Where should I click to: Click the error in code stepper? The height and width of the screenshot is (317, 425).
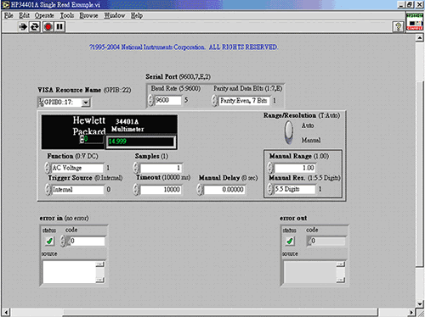click(x=63, y=241)
